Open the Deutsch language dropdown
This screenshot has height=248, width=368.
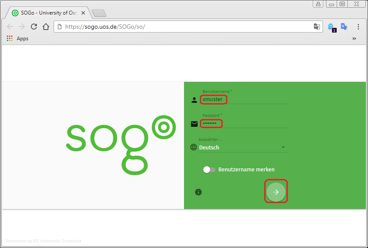pos(243,147)
